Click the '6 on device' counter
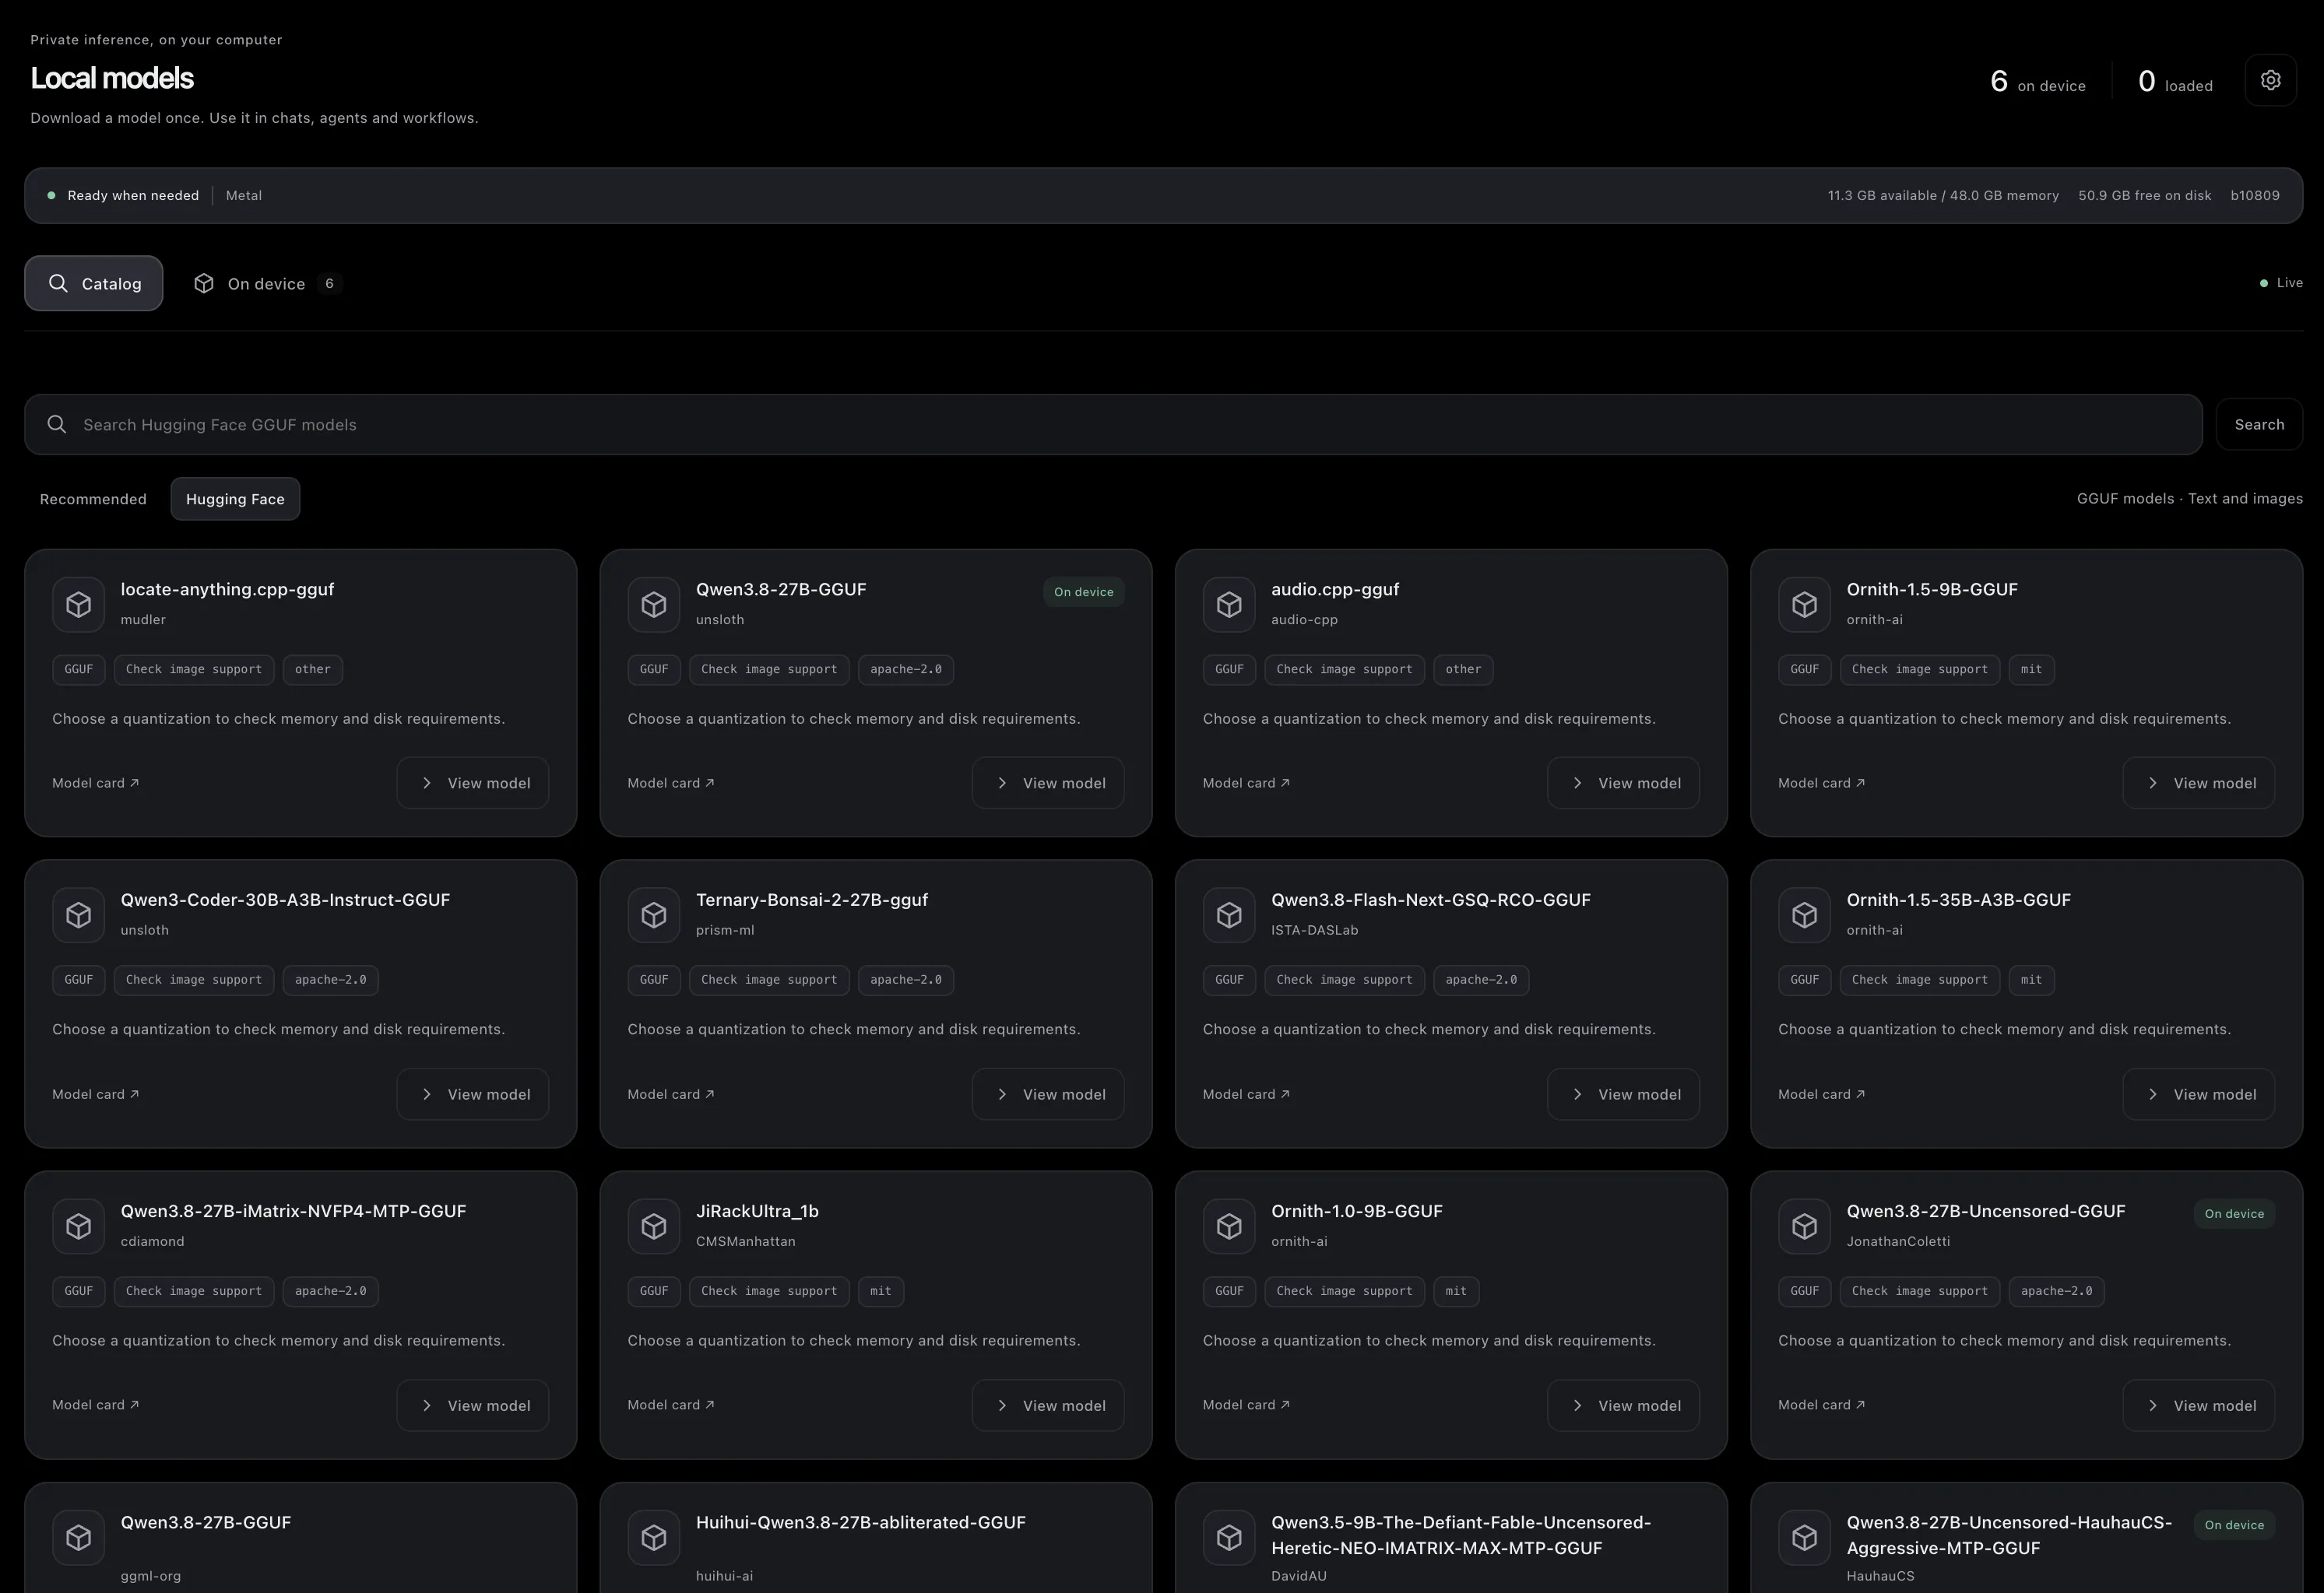The height and width of the screenshot is (1593, 2324). tap(2037, 81)
